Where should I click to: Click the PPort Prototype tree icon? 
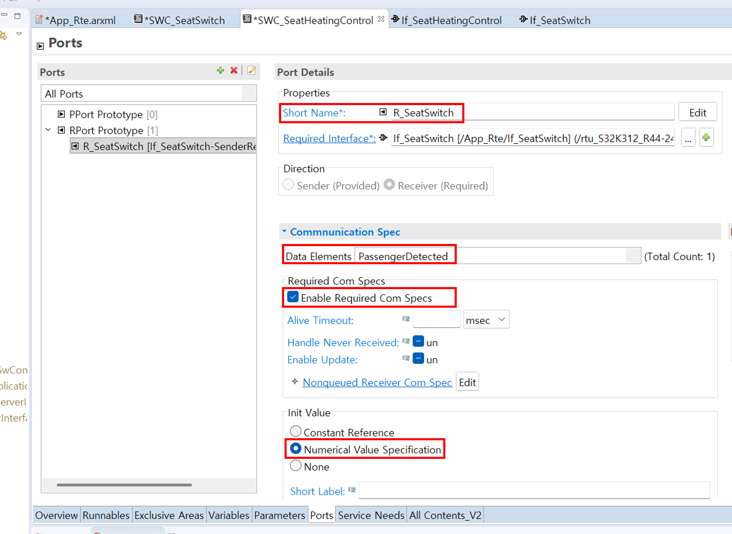(62, 114)
